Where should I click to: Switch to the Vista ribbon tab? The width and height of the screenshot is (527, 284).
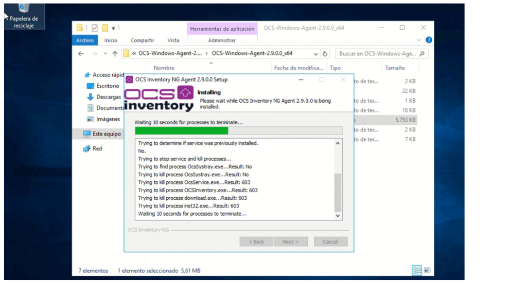click(173, 40)
